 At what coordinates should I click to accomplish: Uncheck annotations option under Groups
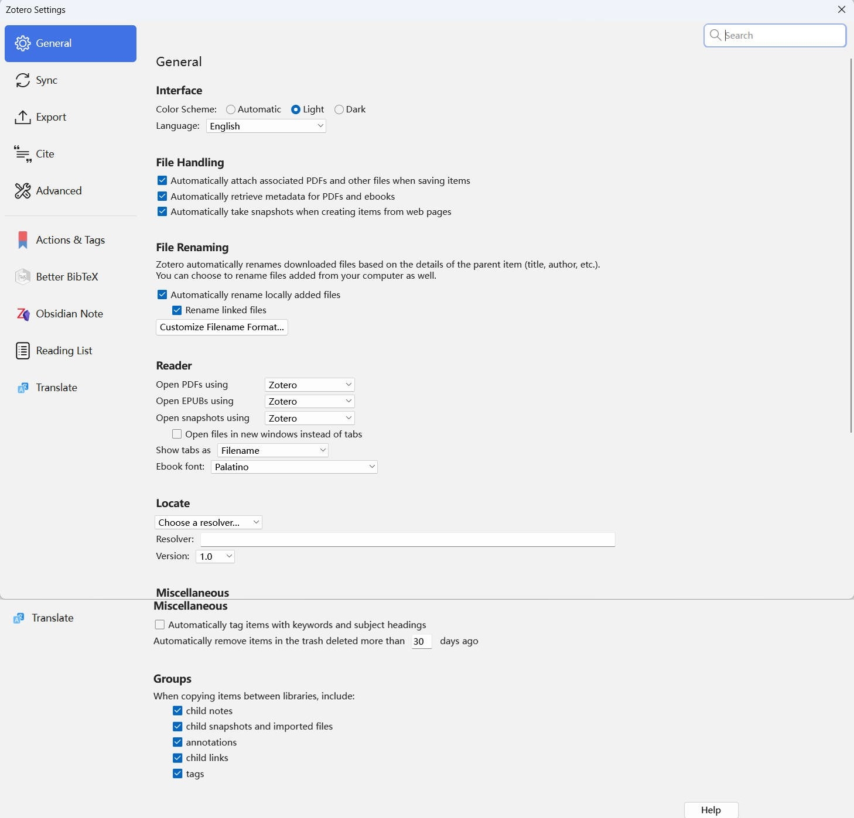pyautogui.click(x=177, y=742)
